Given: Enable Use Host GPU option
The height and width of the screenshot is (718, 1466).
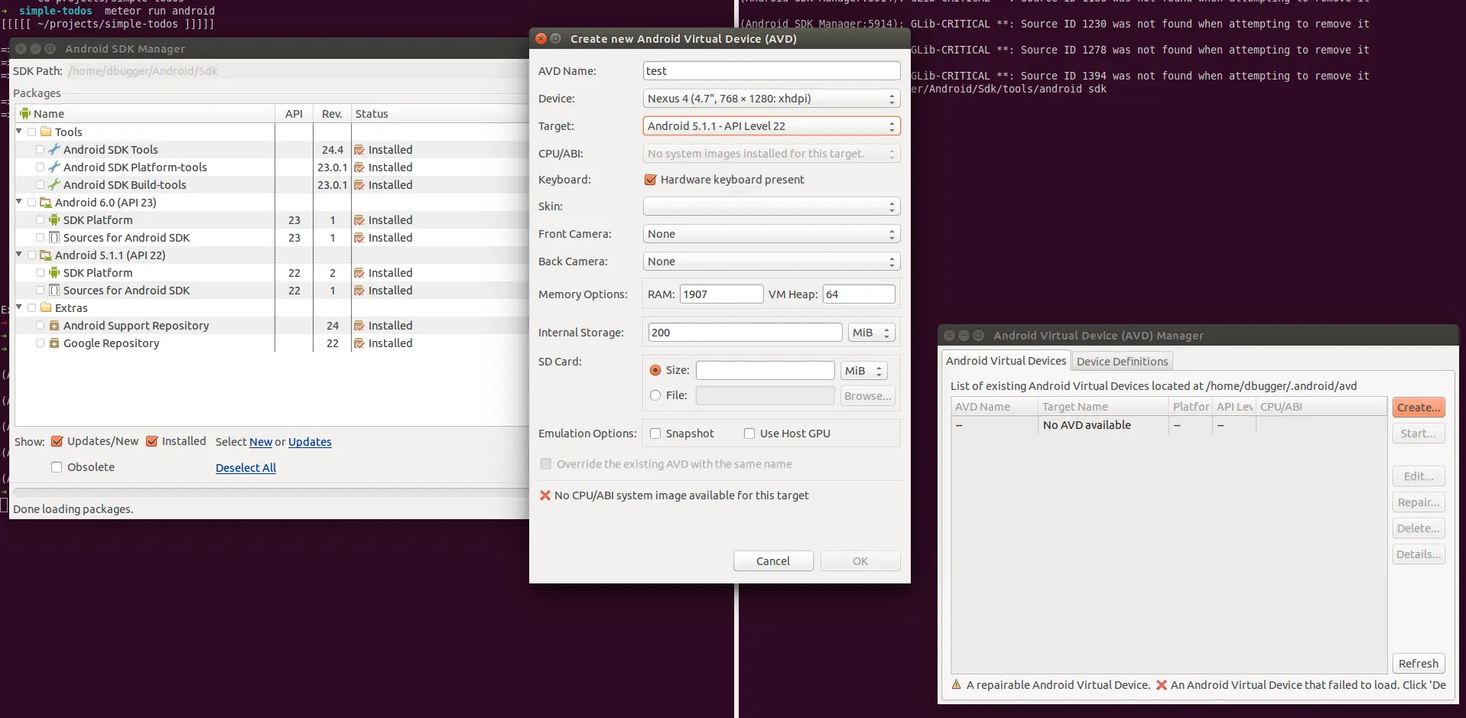Looking at the screenshot, I should point(749,434).
